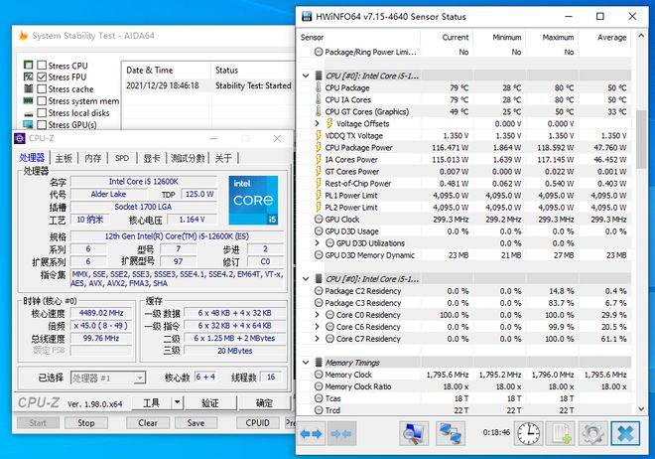Click the CPU-Z title bar icon
The height and width of the screenshot is (459, 655).
tap(20, 138)
